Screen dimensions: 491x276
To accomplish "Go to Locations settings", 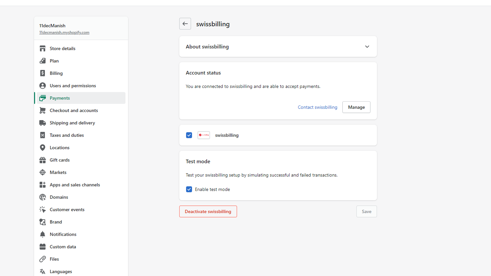I will (x=81, y=148).
